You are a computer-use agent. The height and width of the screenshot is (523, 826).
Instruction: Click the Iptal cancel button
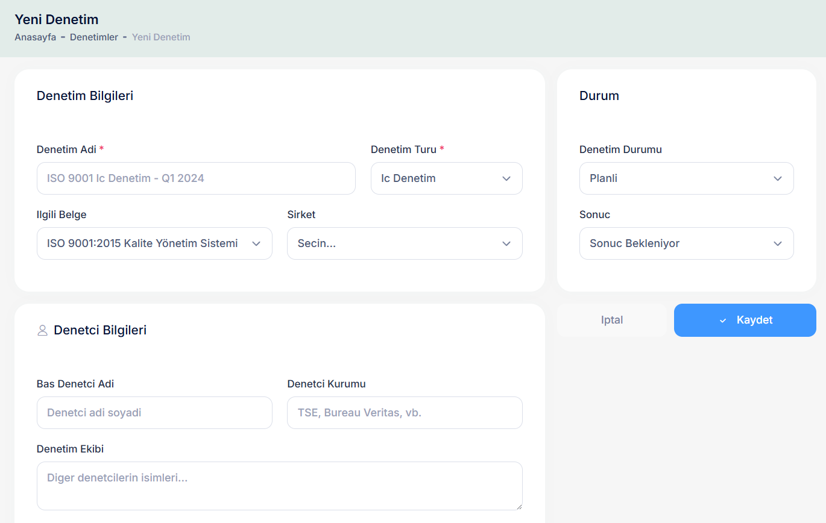[x=612, y=320]
